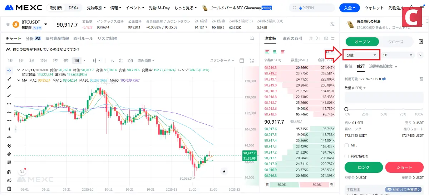Screen dimensions: 429x196
Task: Click the 50% mark on quantity slider
Action: click(x=384, y=109)
